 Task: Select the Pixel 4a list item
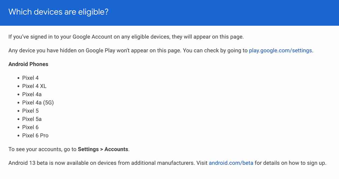32,94
